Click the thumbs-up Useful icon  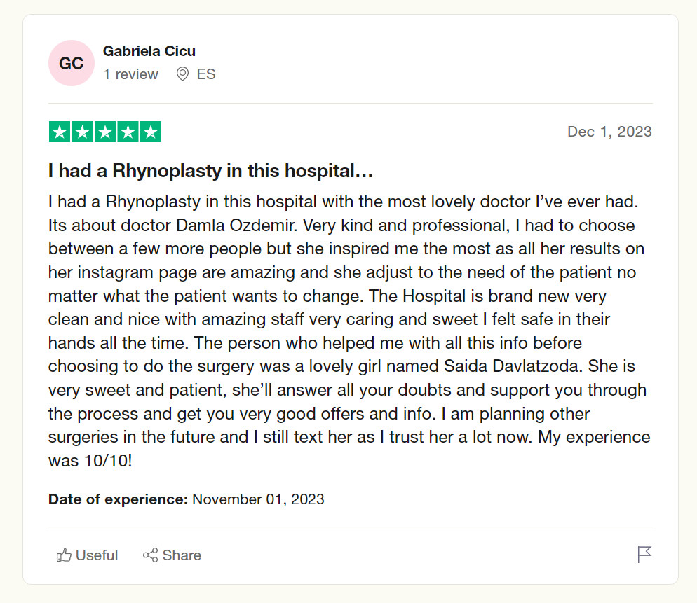point(65,555)
